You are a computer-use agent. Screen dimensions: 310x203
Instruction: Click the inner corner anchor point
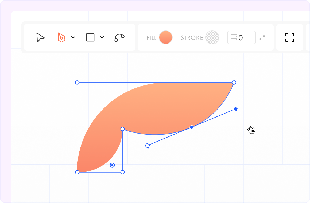[x=123, y=129]
